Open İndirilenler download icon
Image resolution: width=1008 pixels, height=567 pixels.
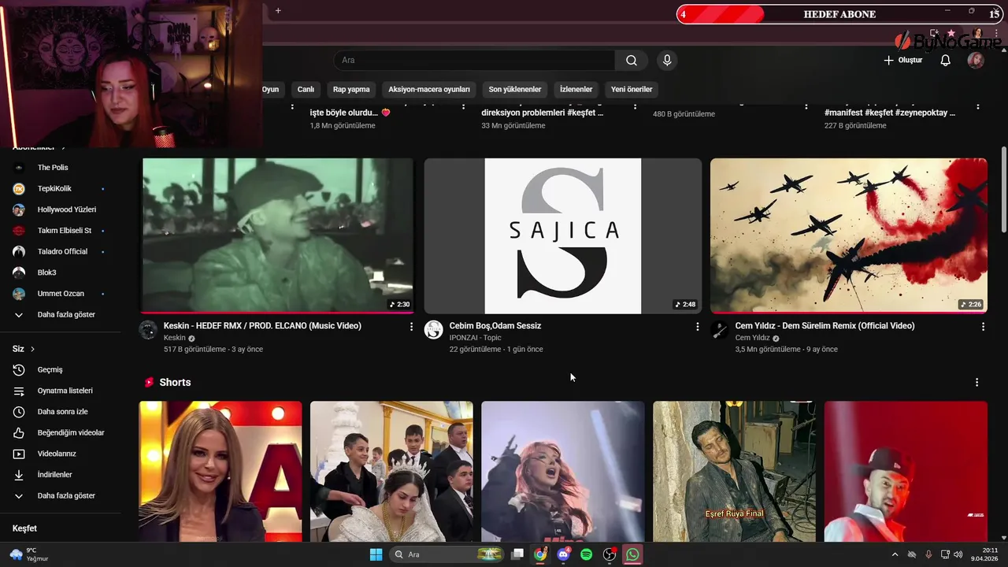coord(19,475)
